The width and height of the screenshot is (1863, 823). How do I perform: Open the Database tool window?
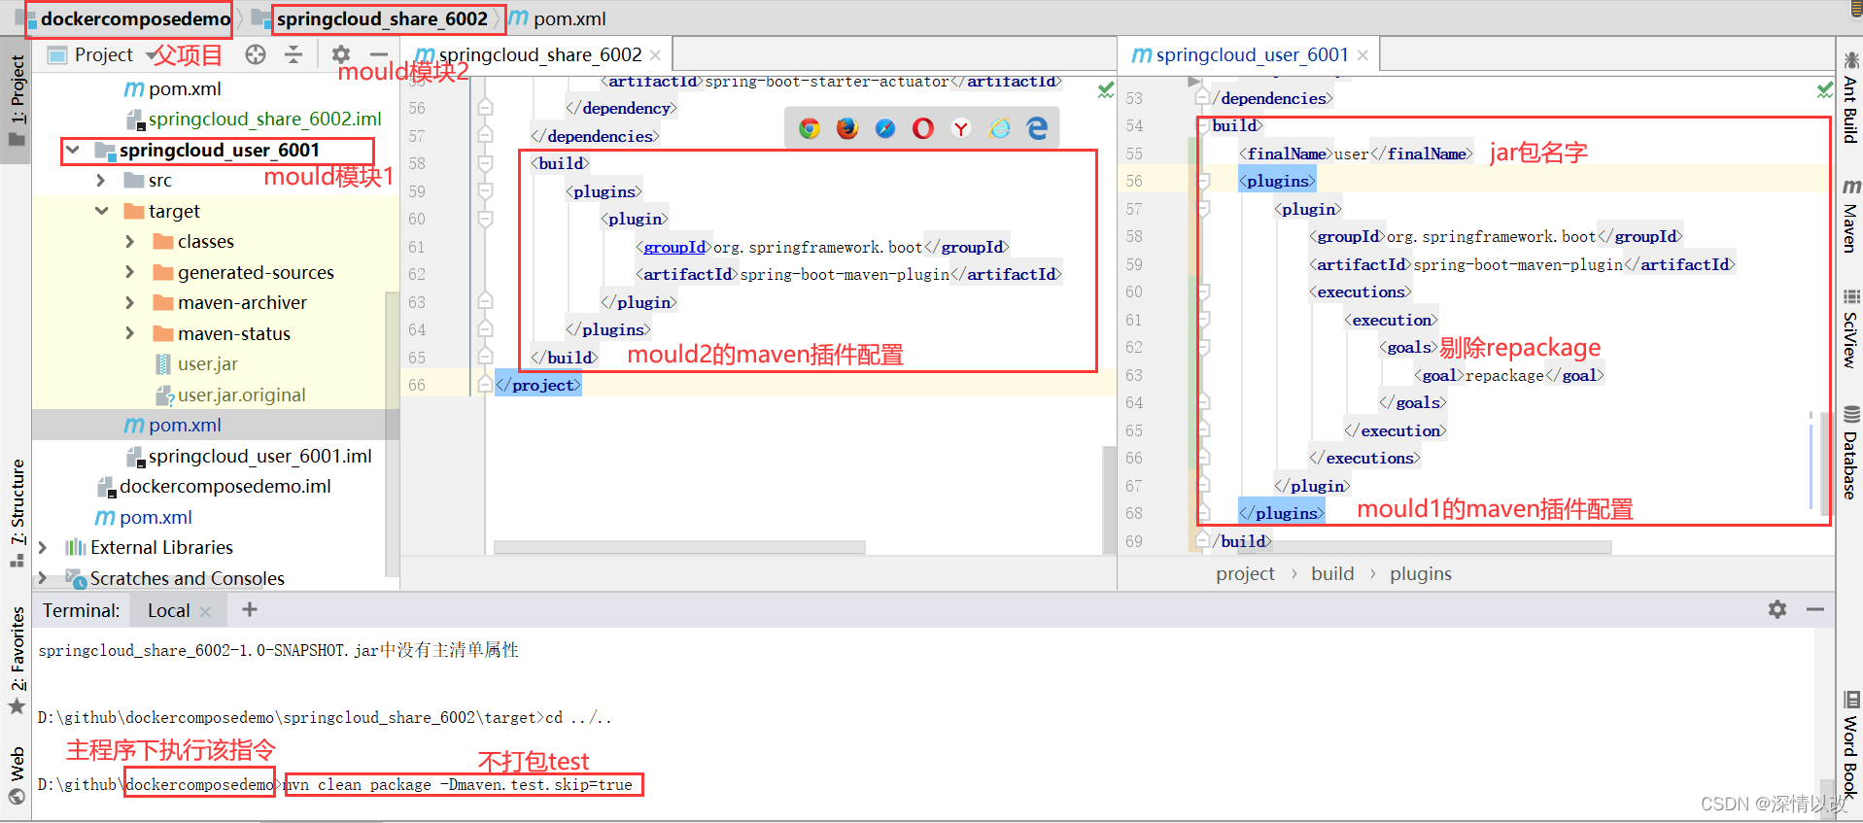tap(1850, 453)
